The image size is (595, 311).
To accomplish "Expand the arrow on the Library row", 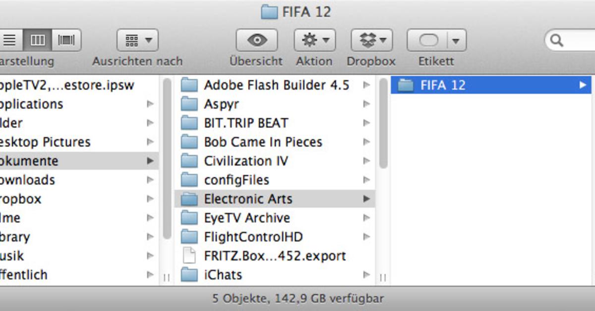I will [x=150, y=237].
